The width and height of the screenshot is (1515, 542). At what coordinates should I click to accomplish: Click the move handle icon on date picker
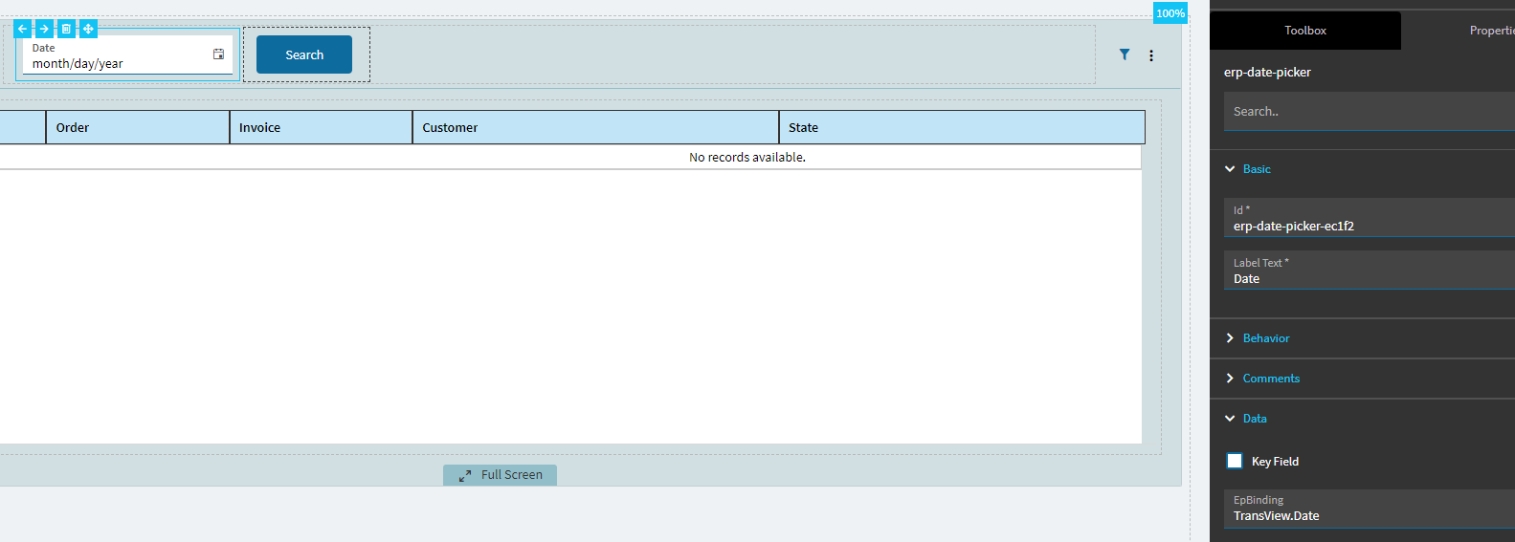coord(88,29)
